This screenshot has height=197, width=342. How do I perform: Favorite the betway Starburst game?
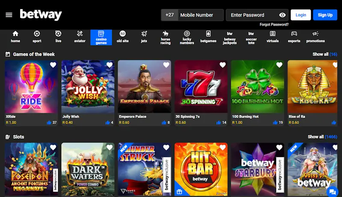(280, 147)
